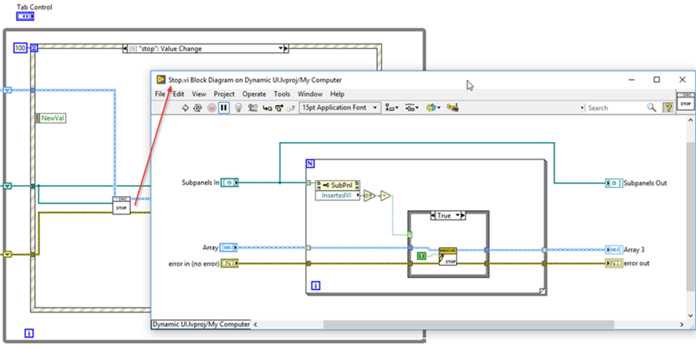Select STOP subVI in background diagram
696x348 pixels.
pos(121,205)
